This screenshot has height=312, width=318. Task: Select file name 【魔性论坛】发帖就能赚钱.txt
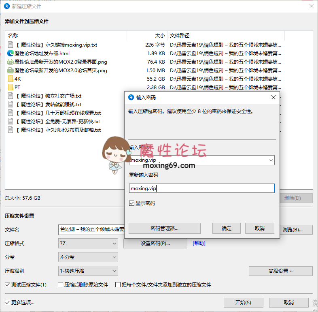(48, 105)
